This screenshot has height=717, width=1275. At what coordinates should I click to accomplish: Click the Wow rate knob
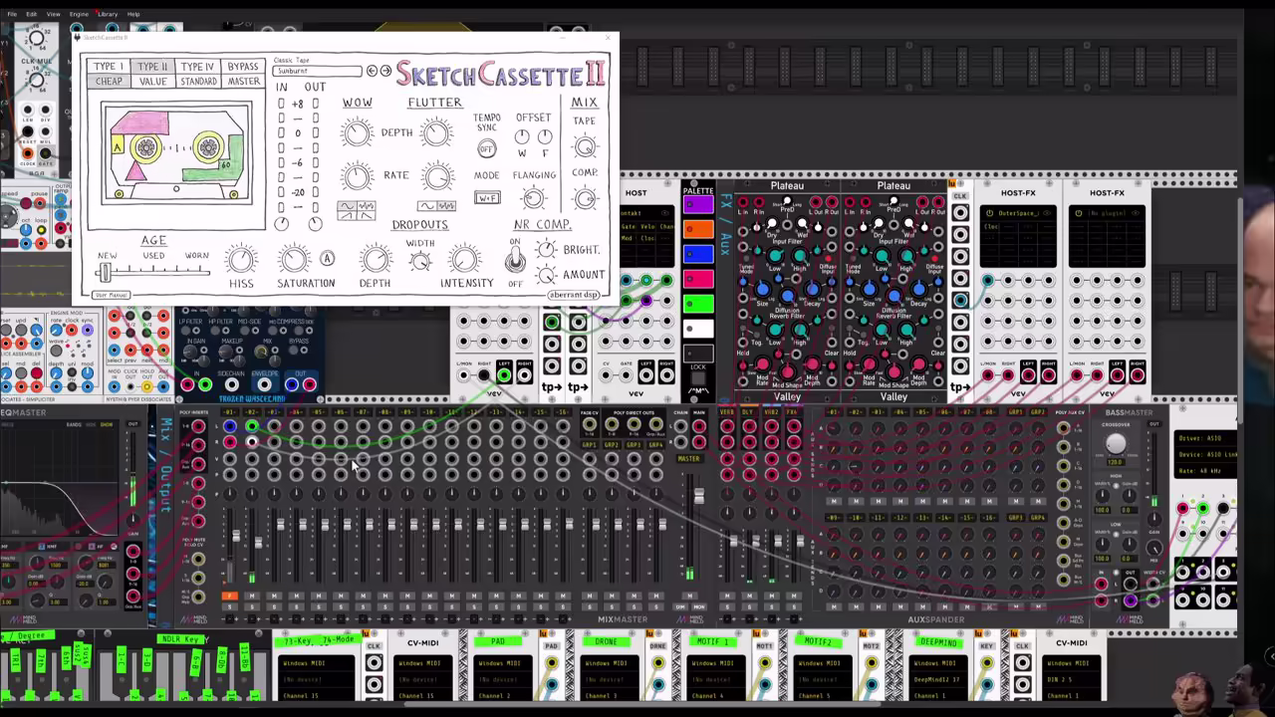click(x=357, y=177)
